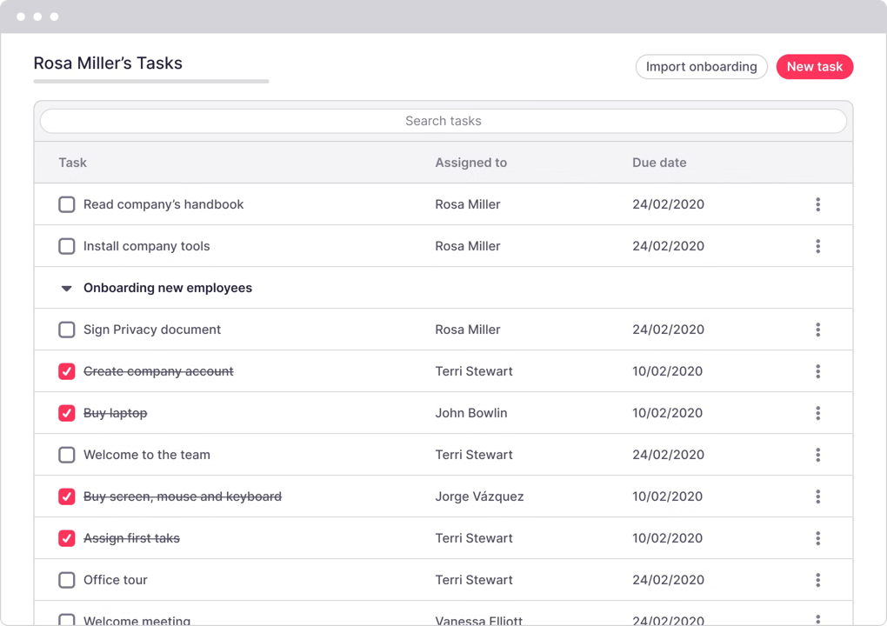Open the options menu for Assign first taks
This screenshot has height=626, width=887.
[x=817, y=538]
